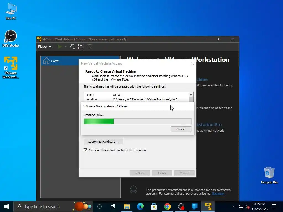Open the Windows Start menu

[7, 206]
